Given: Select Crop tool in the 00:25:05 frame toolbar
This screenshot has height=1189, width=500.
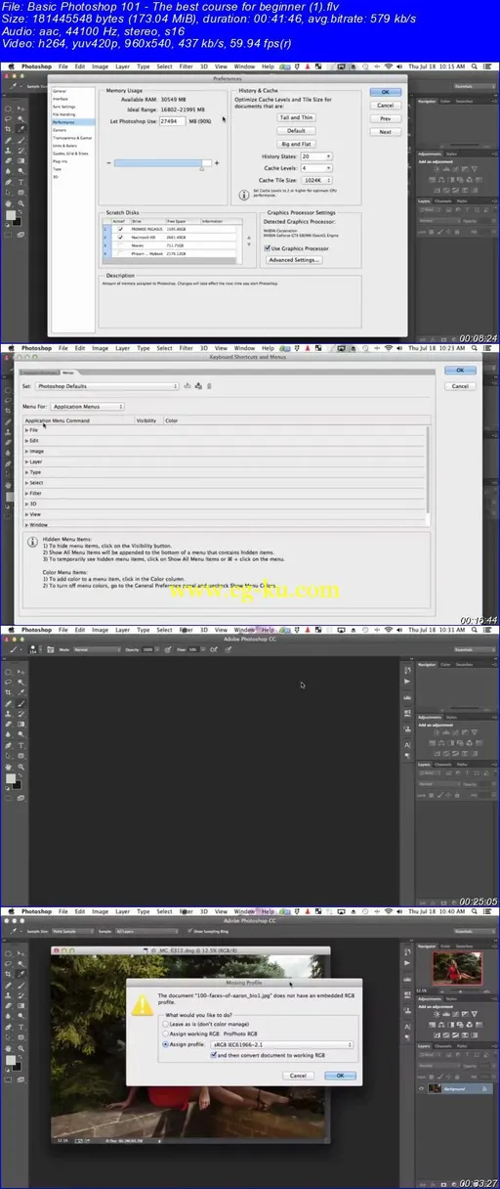Looking at the screenshot, I should pyautogui.click(x=8, y=692).
